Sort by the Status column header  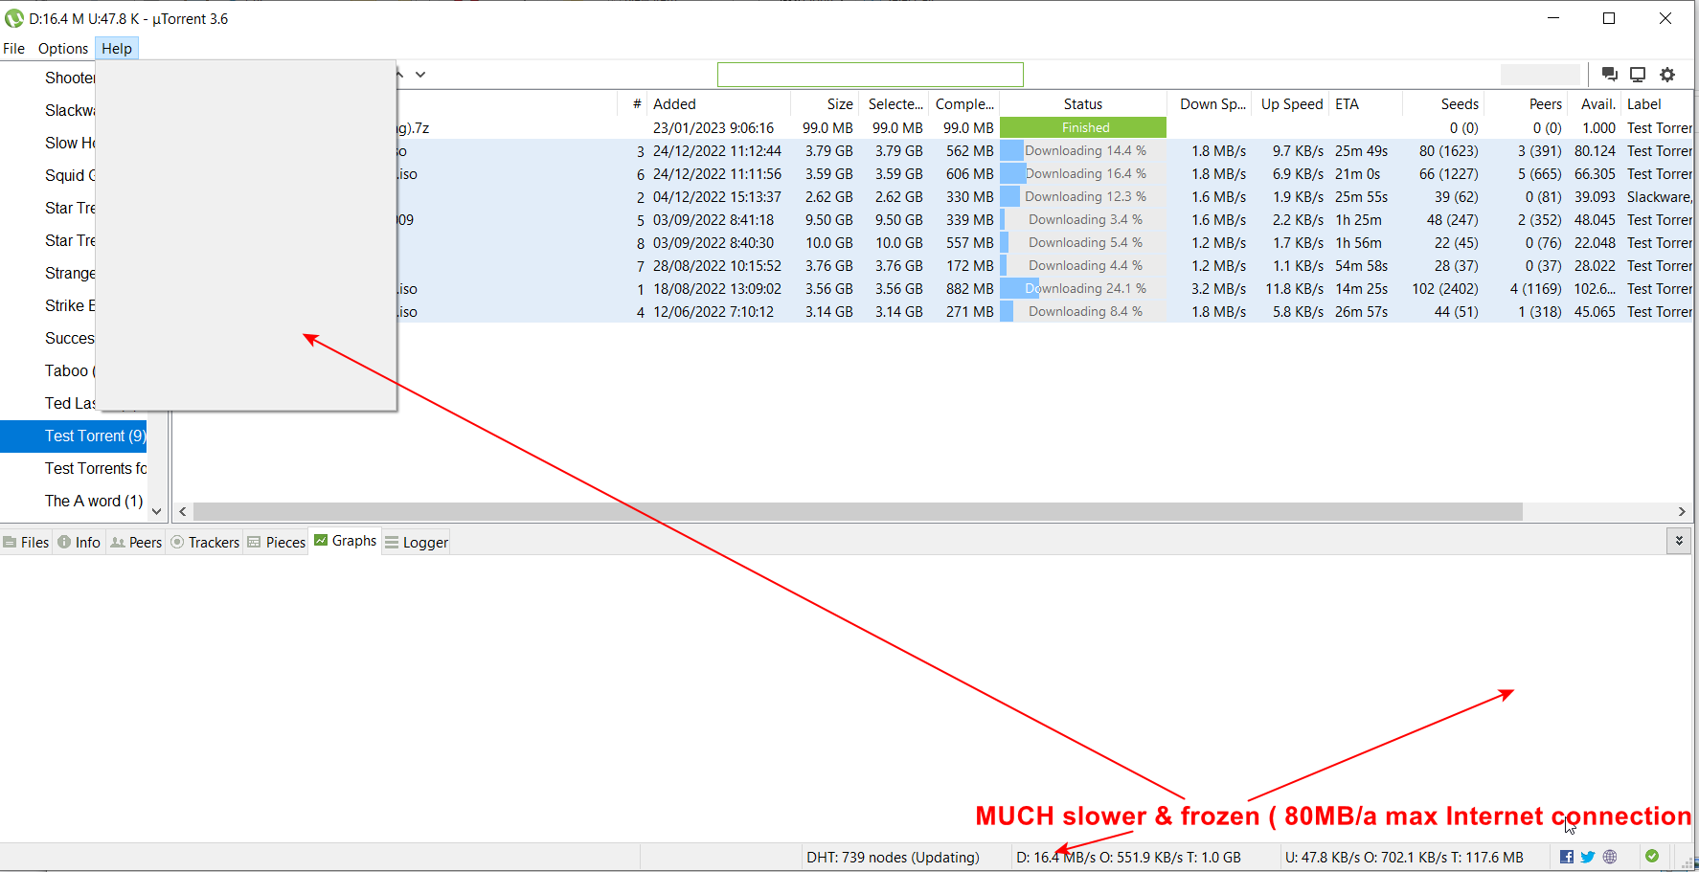pyautogui.click(x=1083, y=104)
